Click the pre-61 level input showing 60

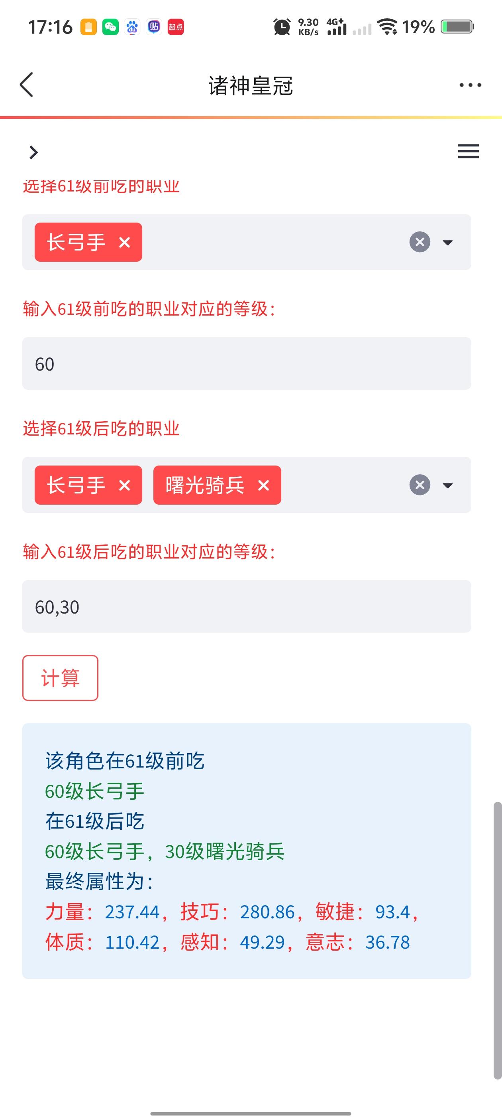coord(247,363)
